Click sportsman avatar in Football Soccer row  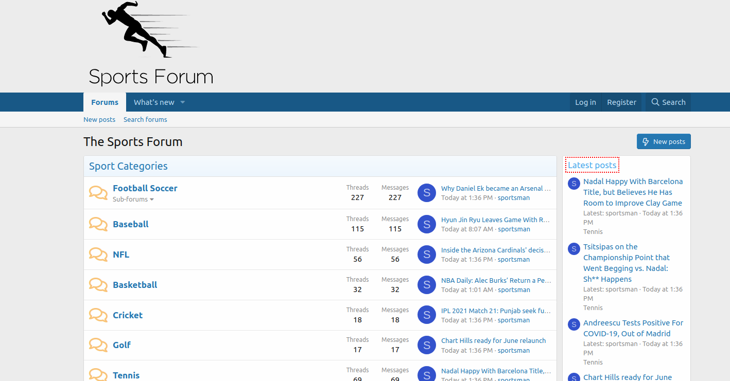[x=427, y=193]
